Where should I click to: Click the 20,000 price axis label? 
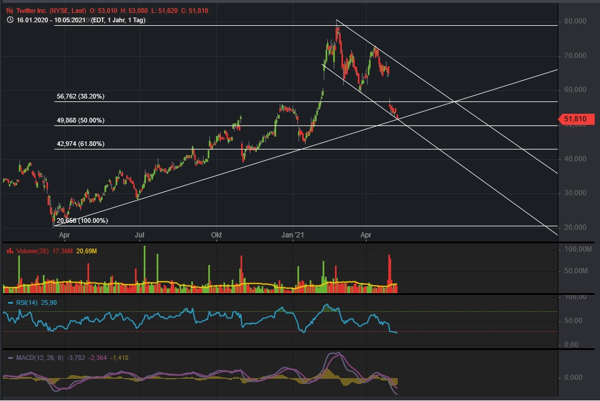[x=575, y=227]
